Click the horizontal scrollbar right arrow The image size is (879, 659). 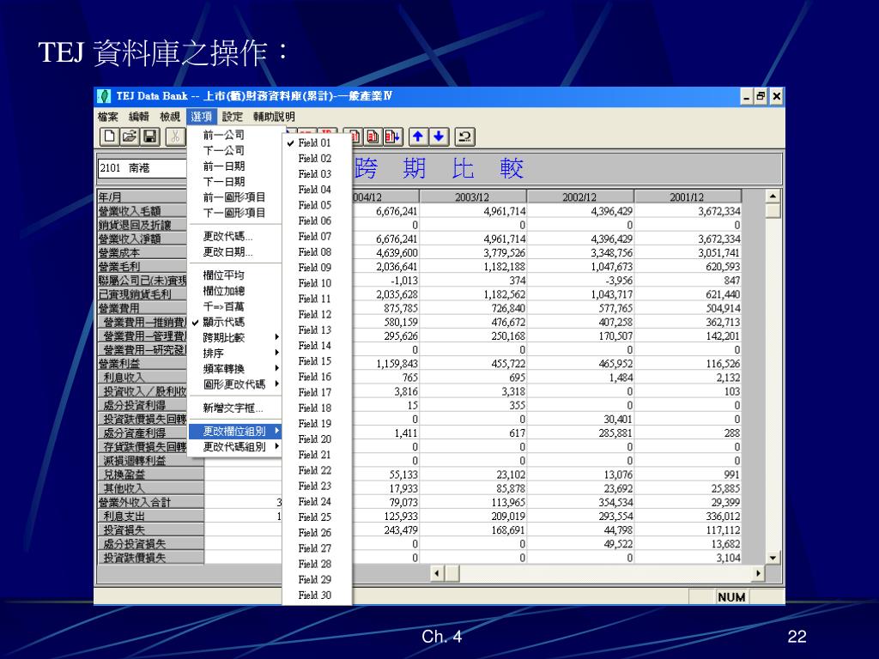[758, 573]
